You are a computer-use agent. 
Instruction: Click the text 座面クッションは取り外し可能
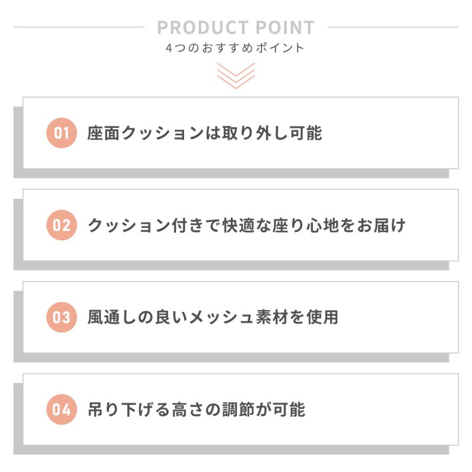click(x=205, y=133)
